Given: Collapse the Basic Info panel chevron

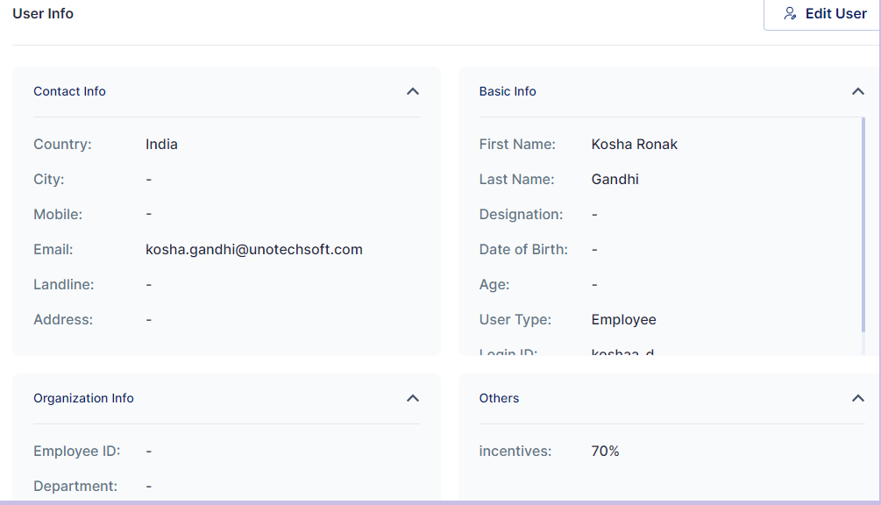Looking at the screenshot, I should click(x=858, y=91).
